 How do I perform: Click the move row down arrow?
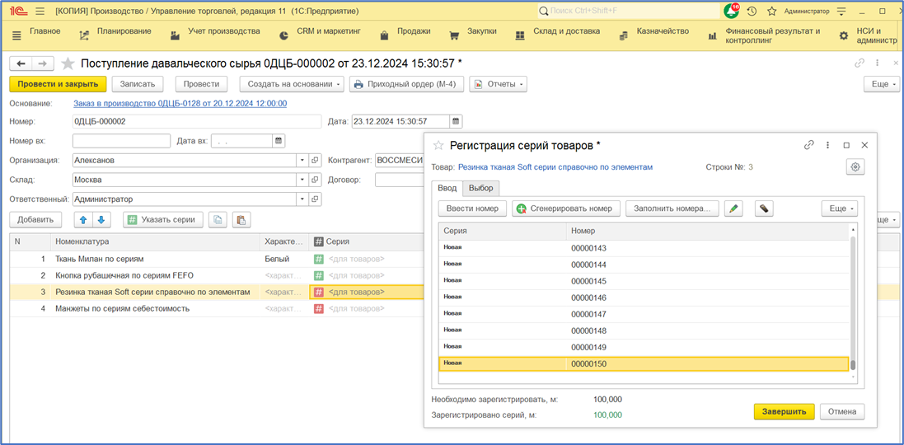pos(101,219)
